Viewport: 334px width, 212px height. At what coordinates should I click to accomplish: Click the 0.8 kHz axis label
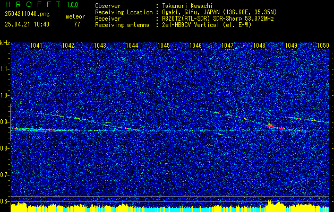(x=5, y=148)
